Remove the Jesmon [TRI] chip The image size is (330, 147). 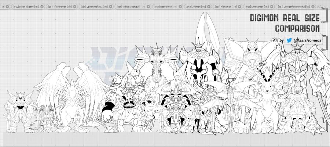208,7
